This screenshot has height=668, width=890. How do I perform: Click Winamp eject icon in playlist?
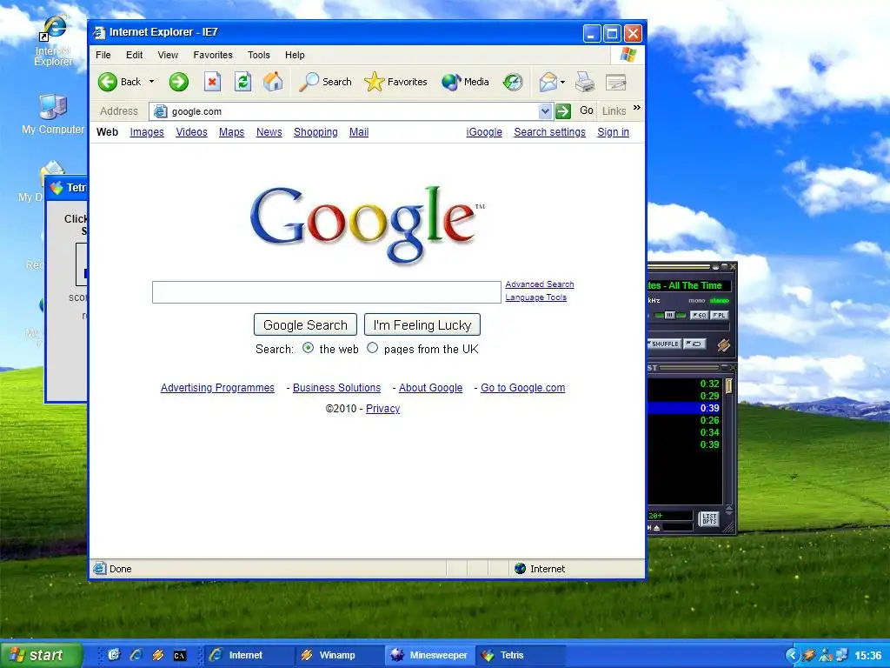point(657,528)
